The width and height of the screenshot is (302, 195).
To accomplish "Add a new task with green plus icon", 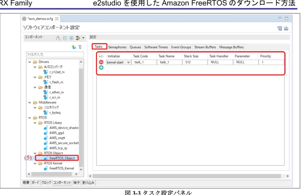I will point(101,67).
